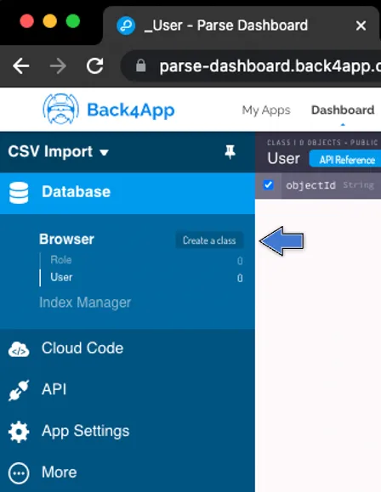381x492 pixels.
Task: Click the address bar URL field
Action: [251, 66]
